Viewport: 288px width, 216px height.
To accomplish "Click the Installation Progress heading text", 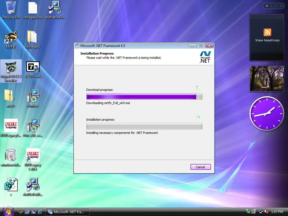I will (97, 53).
